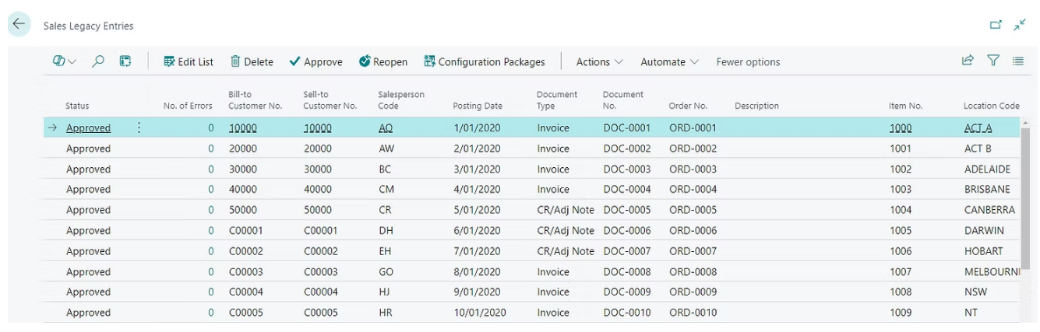Click Edit List in the toolbar
The height and width of the screenshot is (332, 1040).
[188, 61]
